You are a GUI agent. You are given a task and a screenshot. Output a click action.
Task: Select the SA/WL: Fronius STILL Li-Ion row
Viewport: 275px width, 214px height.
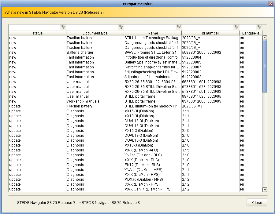(x=136, y=53)
